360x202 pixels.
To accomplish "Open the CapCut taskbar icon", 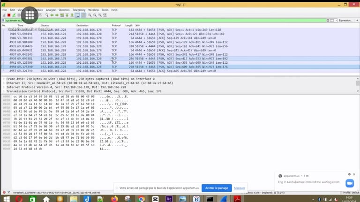I will (x=156, y=199).
